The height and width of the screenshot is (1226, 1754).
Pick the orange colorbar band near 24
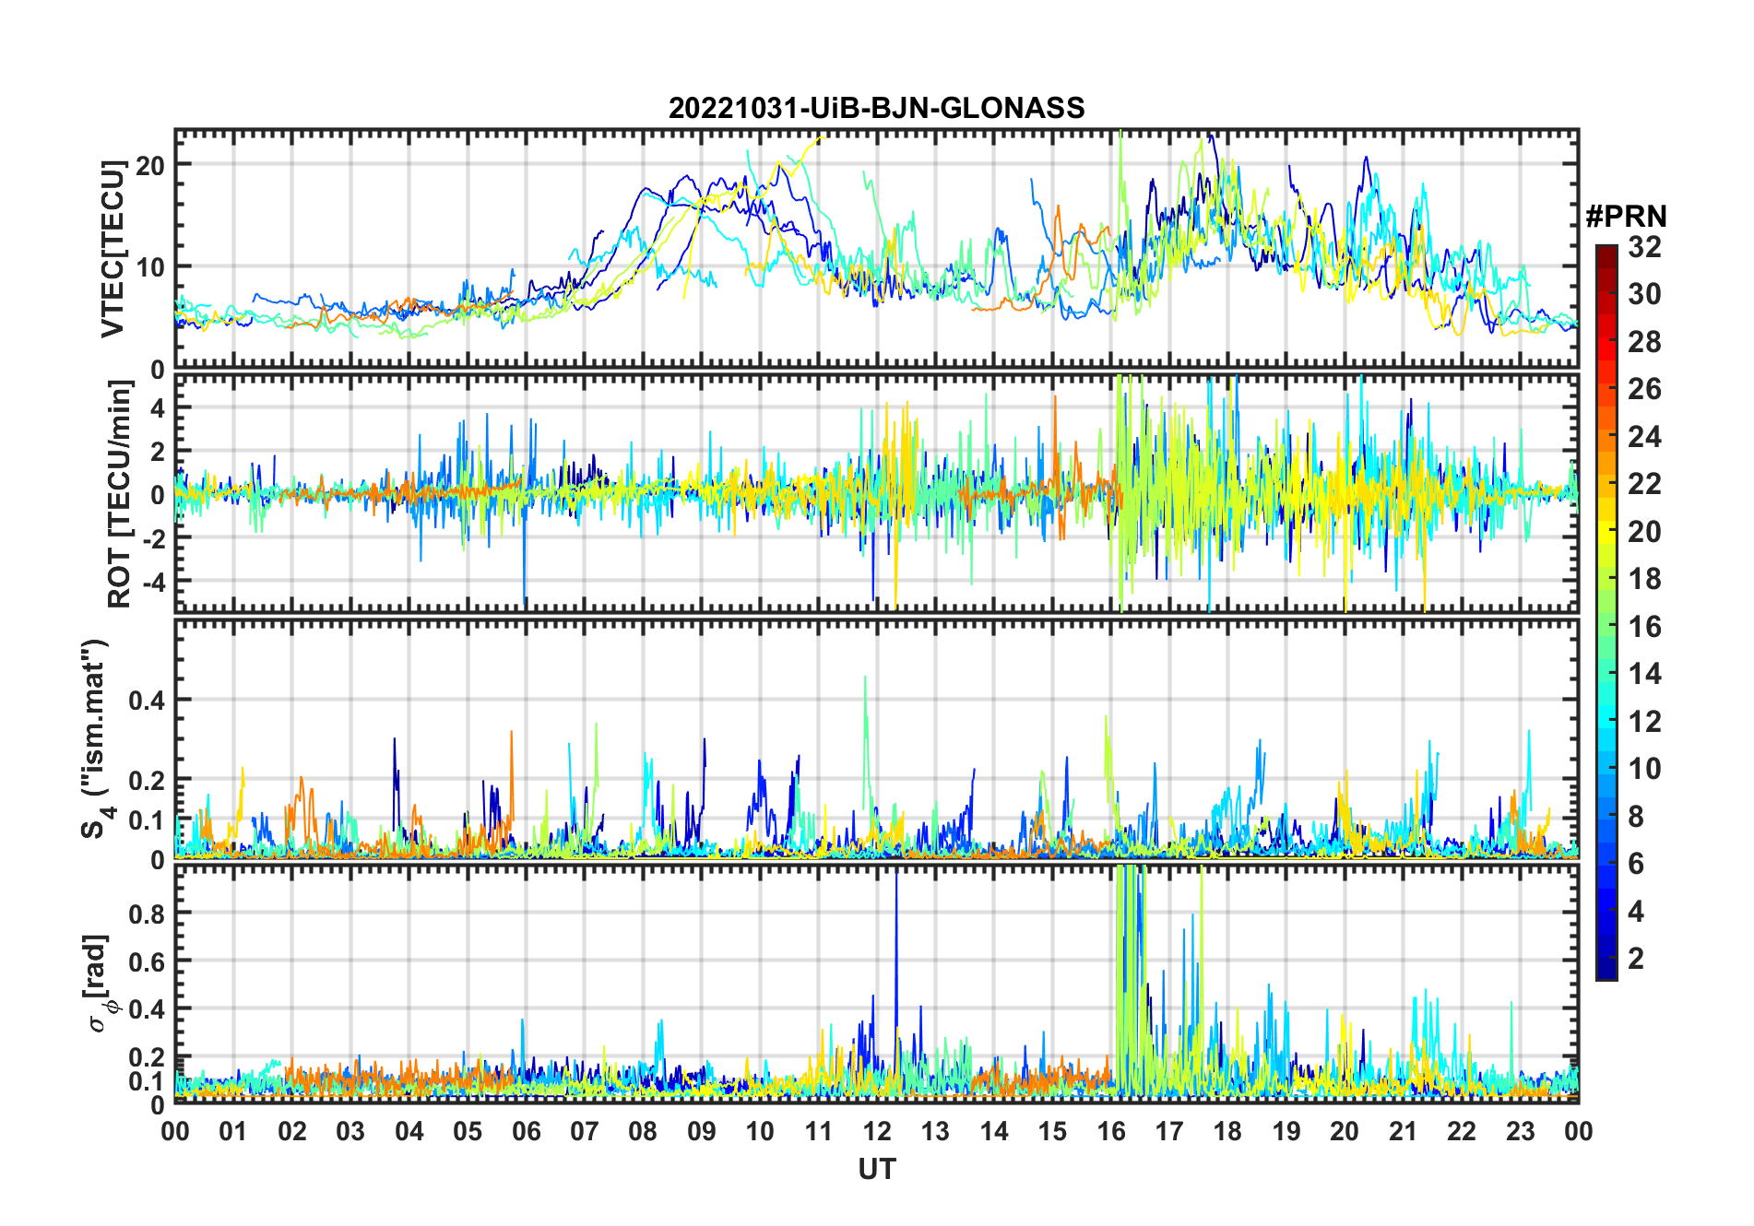[1606, 435]
